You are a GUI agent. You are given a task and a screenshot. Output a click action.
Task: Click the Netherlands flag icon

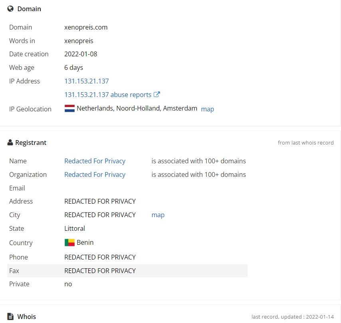coord(69,108)
